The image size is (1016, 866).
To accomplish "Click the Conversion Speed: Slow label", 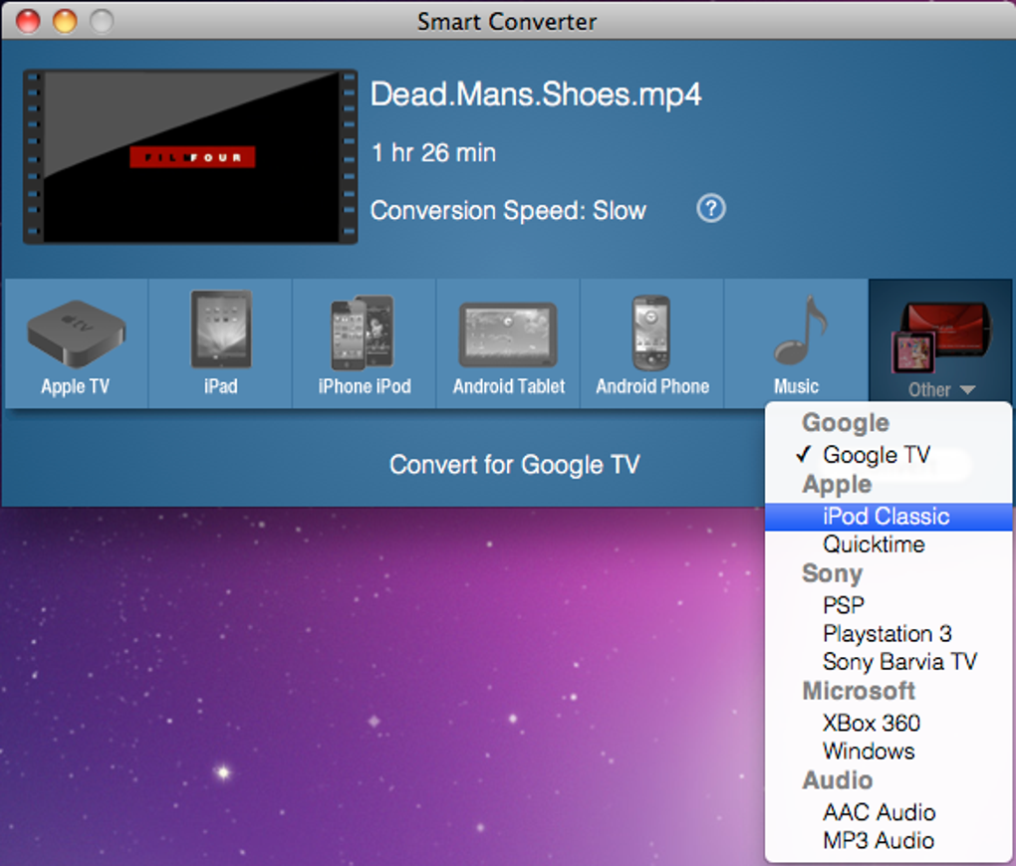I will [508, 210].
